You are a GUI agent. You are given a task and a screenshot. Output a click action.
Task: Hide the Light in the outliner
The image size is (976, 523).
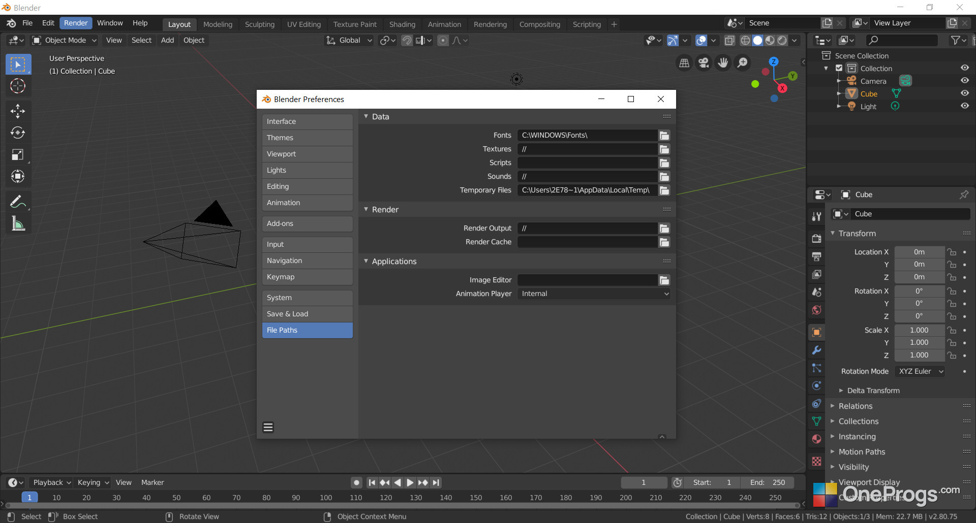point(964,106)
